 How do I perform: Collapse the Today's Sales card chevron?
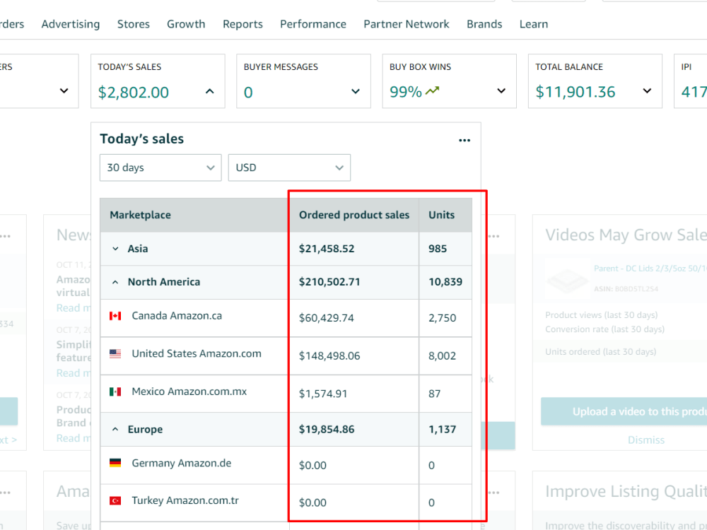(x=210, y=91)
